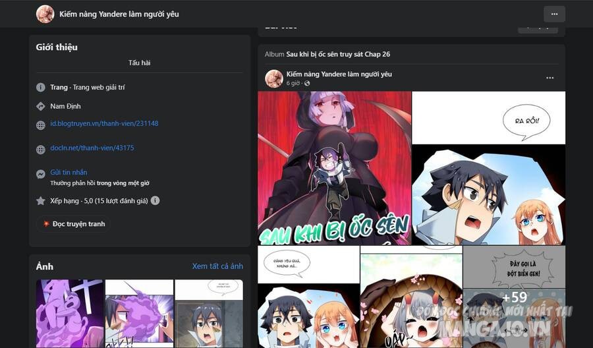The width and height of the screenshot is (593, 348).
Task: Open Xem tất cả ảnh
Action: click(x=217, y=266)
